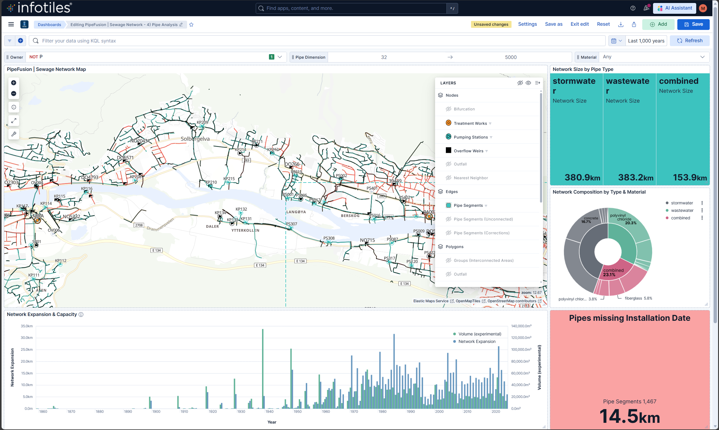
Task: Zoom in on the sewage network map
Action: [x=13, y=83]
